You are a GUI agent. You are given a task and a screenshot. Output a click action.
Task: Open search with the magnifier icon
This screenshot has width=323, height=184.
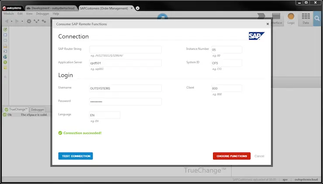point(317,18)
